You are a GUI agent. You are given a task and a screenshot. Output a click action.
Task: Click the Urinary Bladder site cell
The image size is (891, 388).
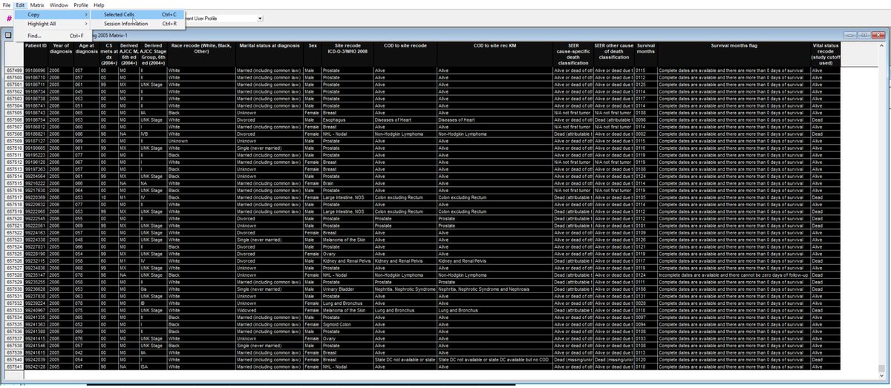point(347,289)
